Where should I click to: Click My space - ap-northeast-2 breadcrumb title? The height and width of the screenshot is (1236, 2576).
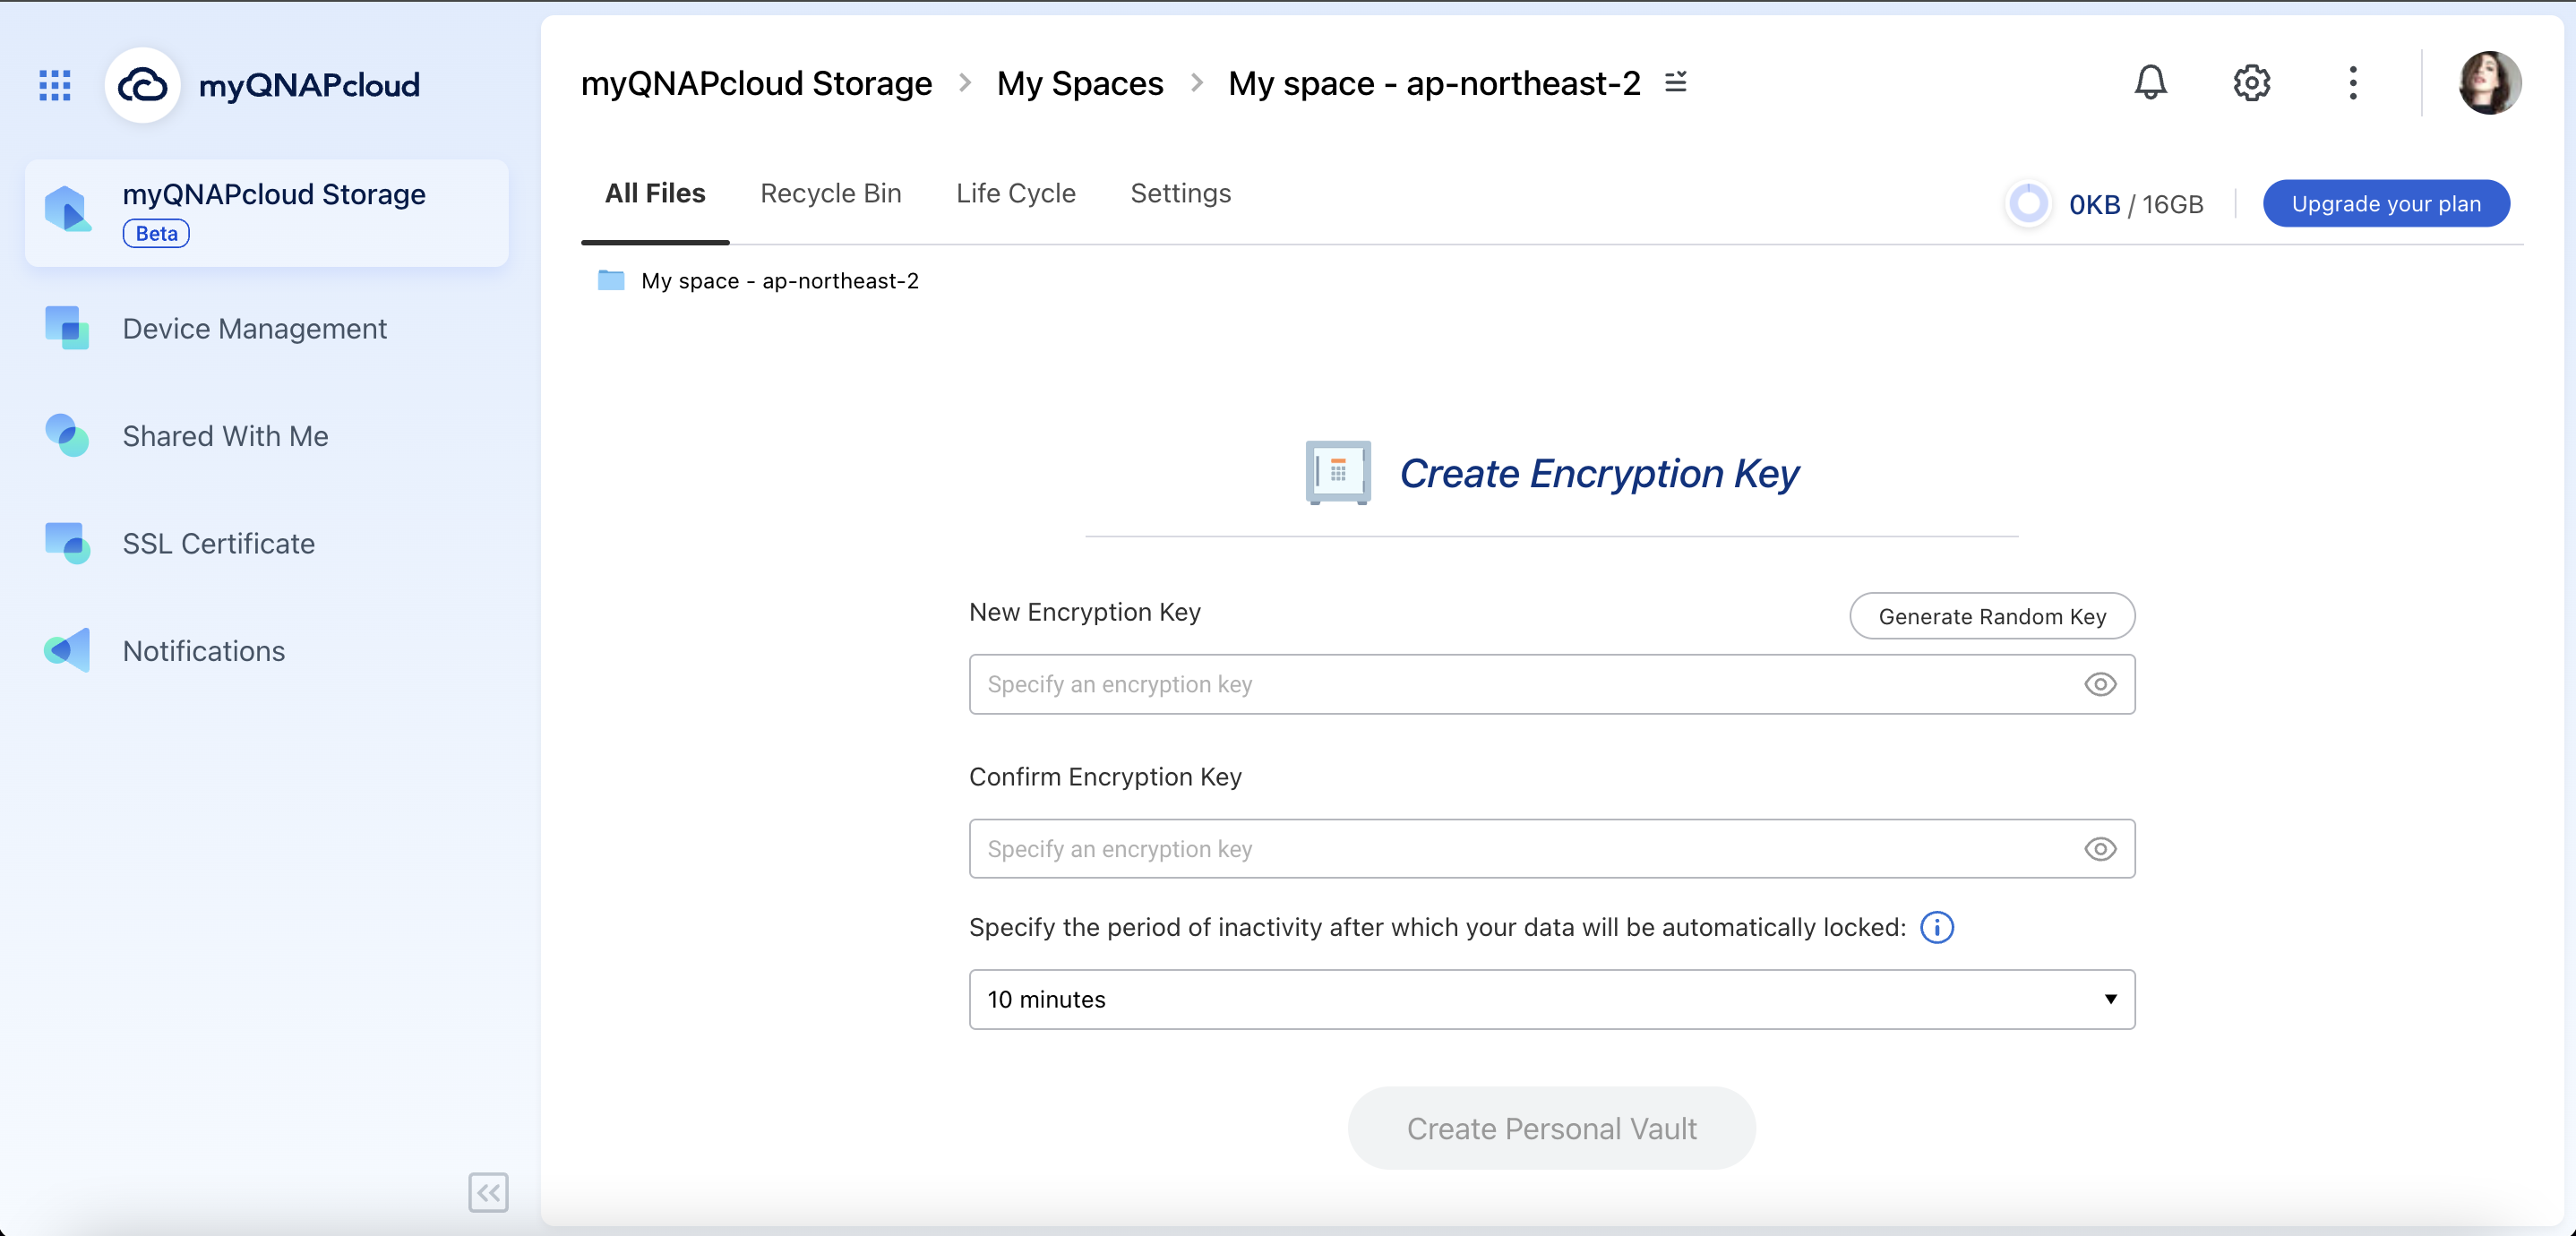click(x=1434, y=82)
